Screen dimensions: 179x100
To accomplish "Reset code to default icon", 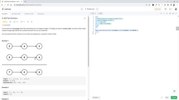I will point(167,14).
